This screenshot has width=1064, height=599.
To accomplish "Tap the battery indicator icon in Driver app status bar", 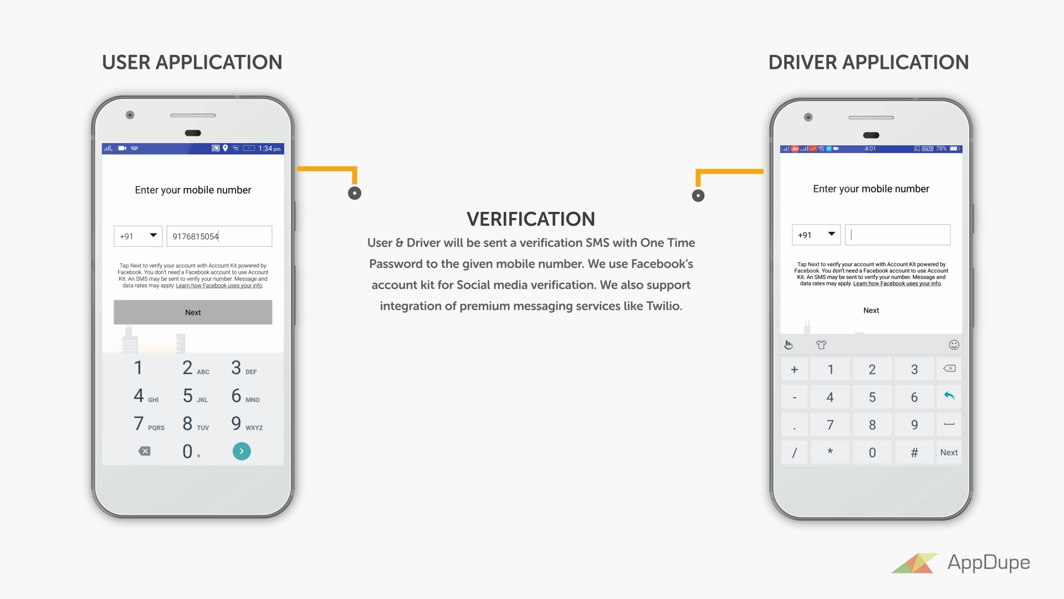I will click(956, 149).
